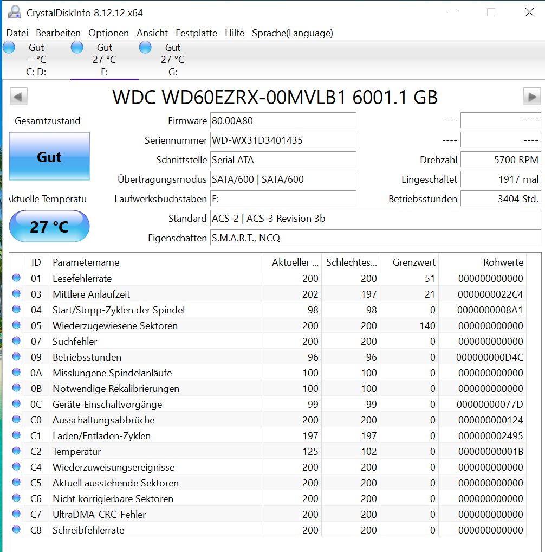545x552 pixels.
Task: Click the blue Gut health status button
Action: coord(49,157)
